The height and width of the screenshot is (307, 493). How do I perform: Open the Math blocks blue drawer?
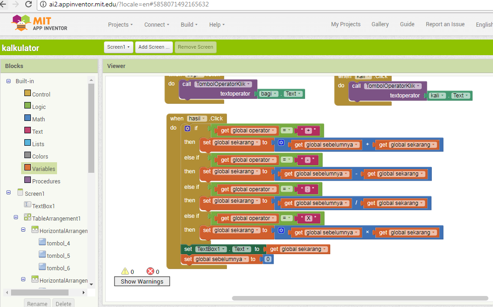(28, 118)
